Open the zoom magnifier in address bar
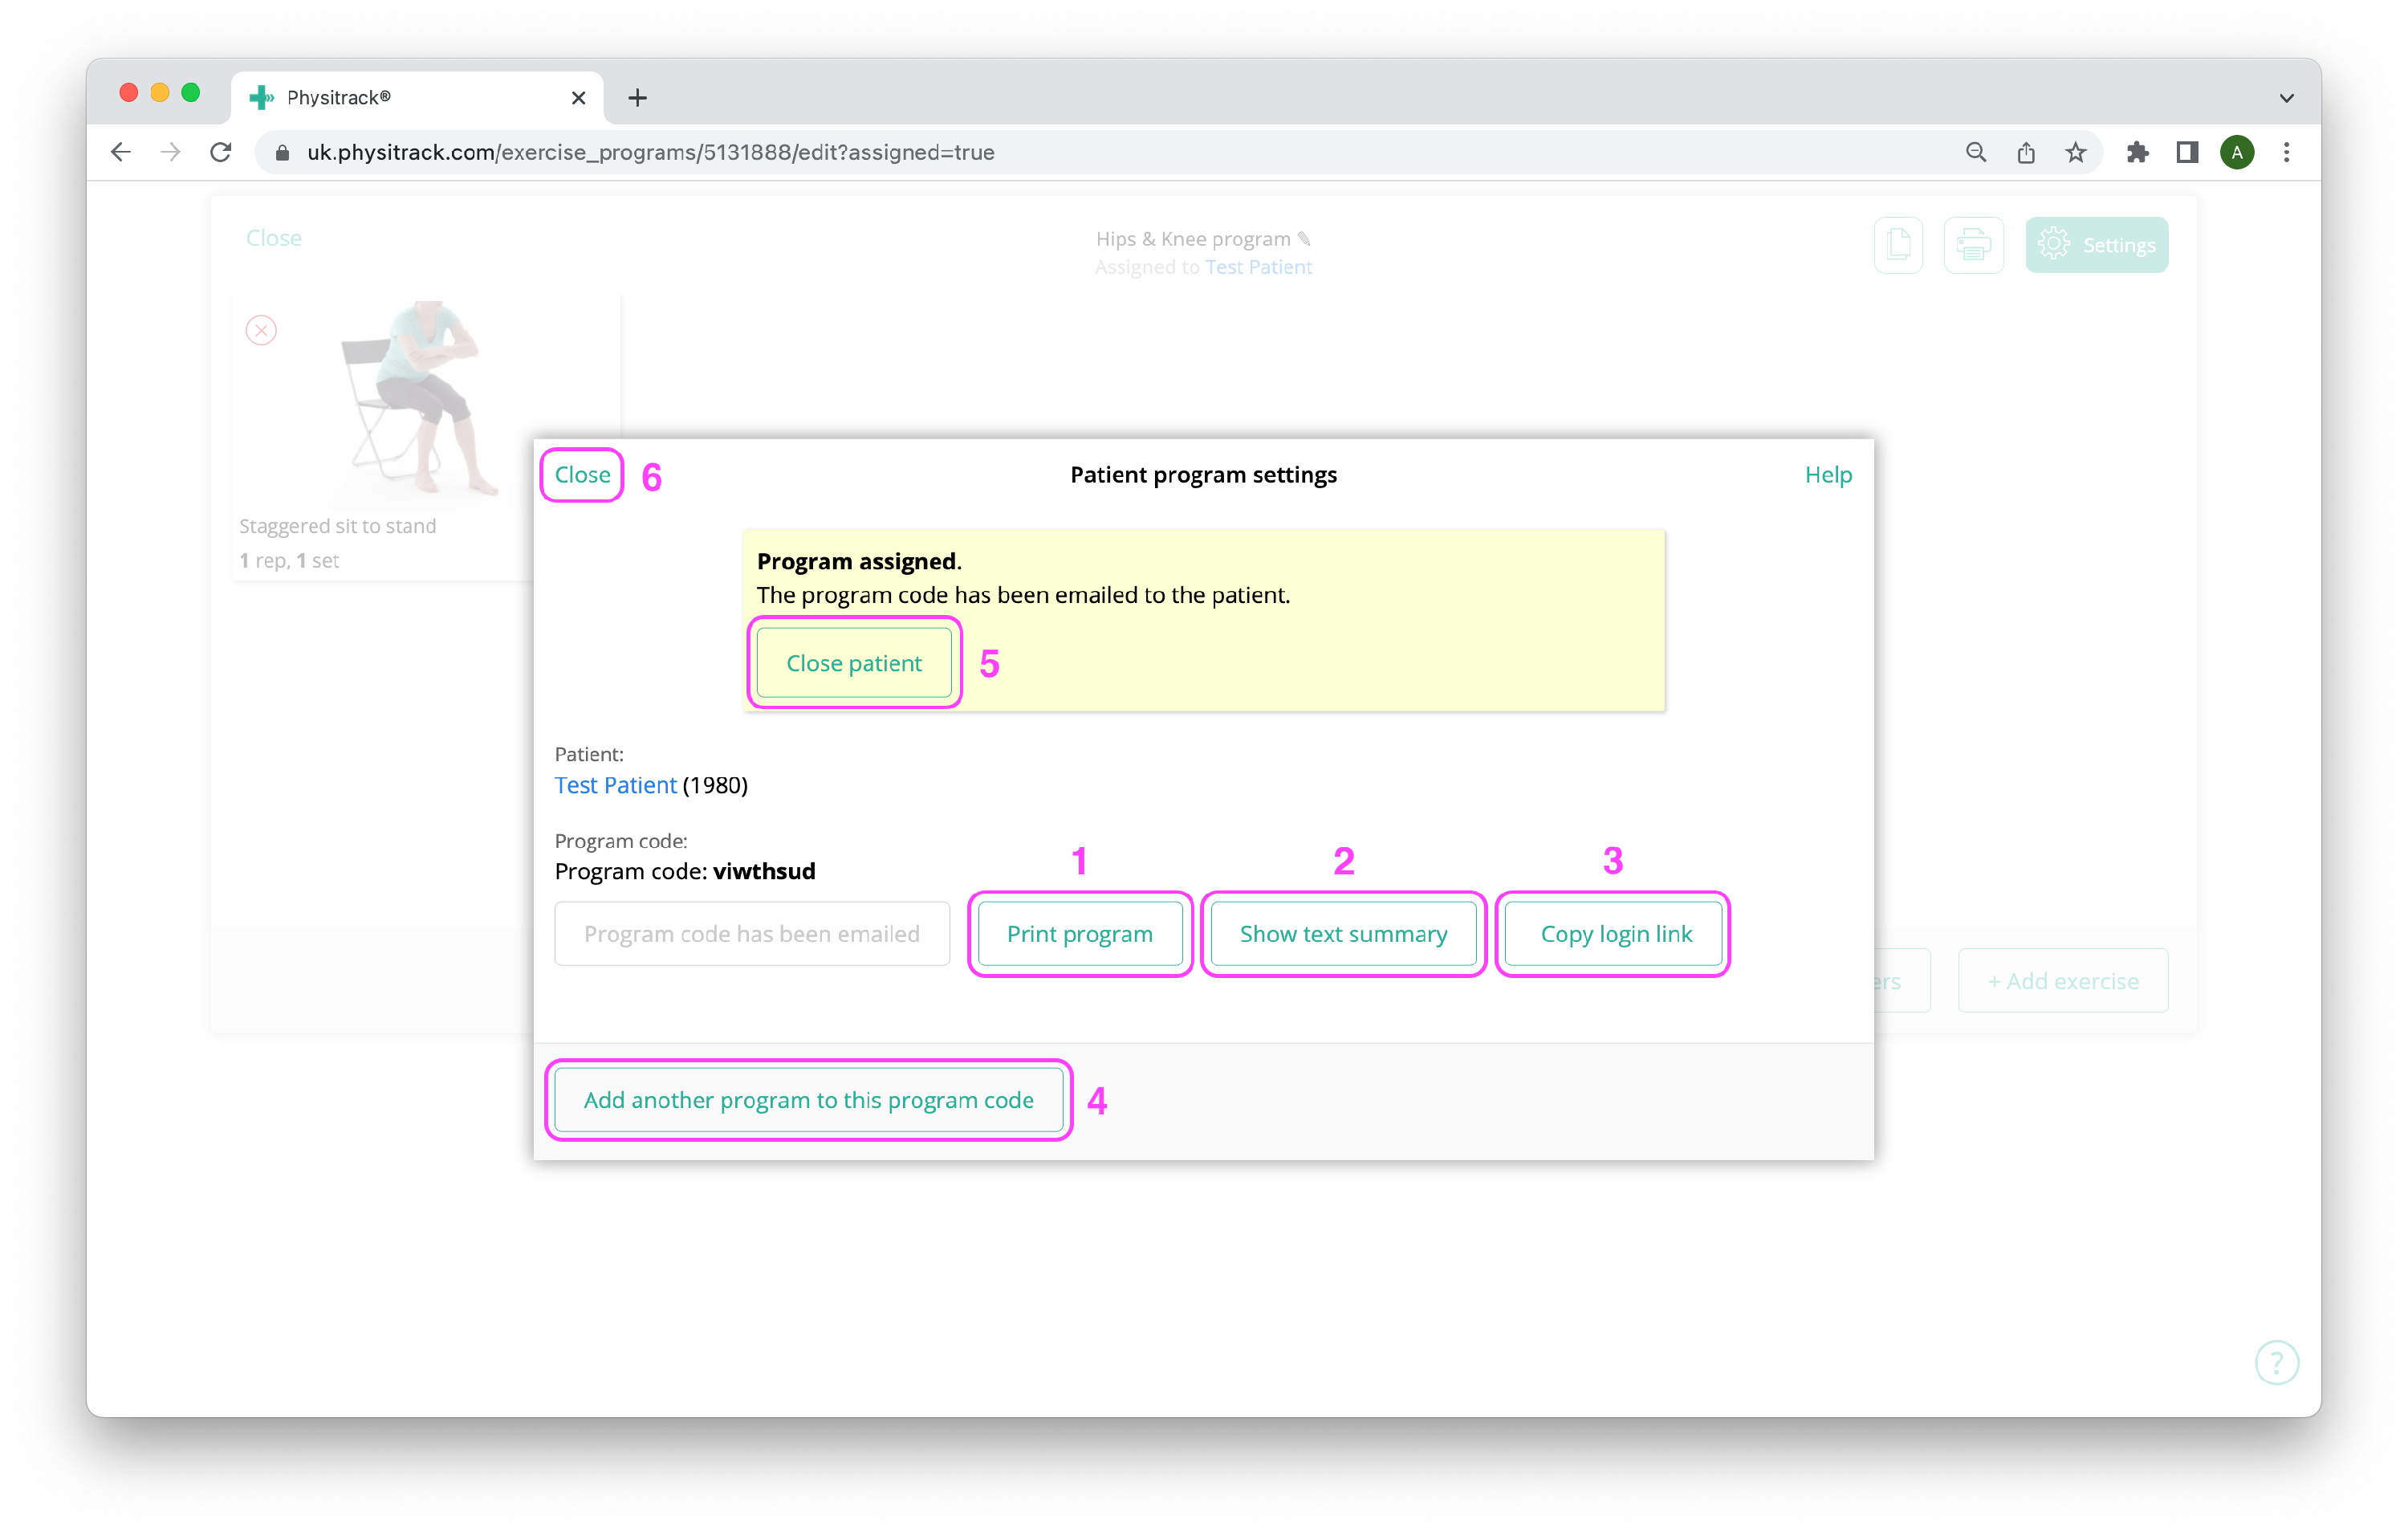The height and width of the screenshot is (1532, 2408). [1975, 152]
